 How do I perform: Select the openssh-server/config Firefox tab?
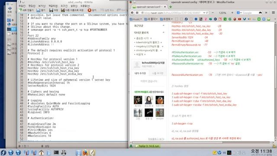149,7
